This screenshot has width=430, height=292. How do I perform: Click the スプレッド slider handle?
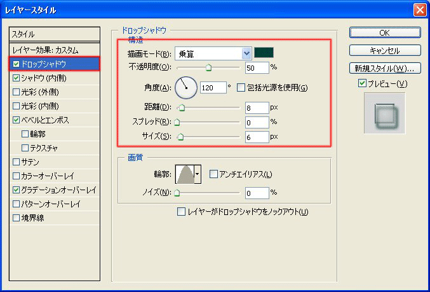(x=177, y=122)
